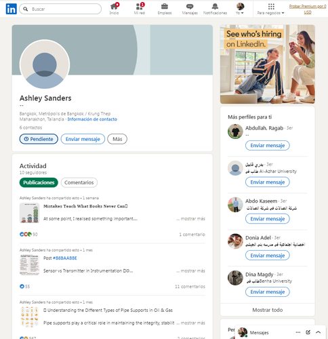Expand mostrar más on Sensor post
This screenshot has width=328, height=339.
click(192, 271)
